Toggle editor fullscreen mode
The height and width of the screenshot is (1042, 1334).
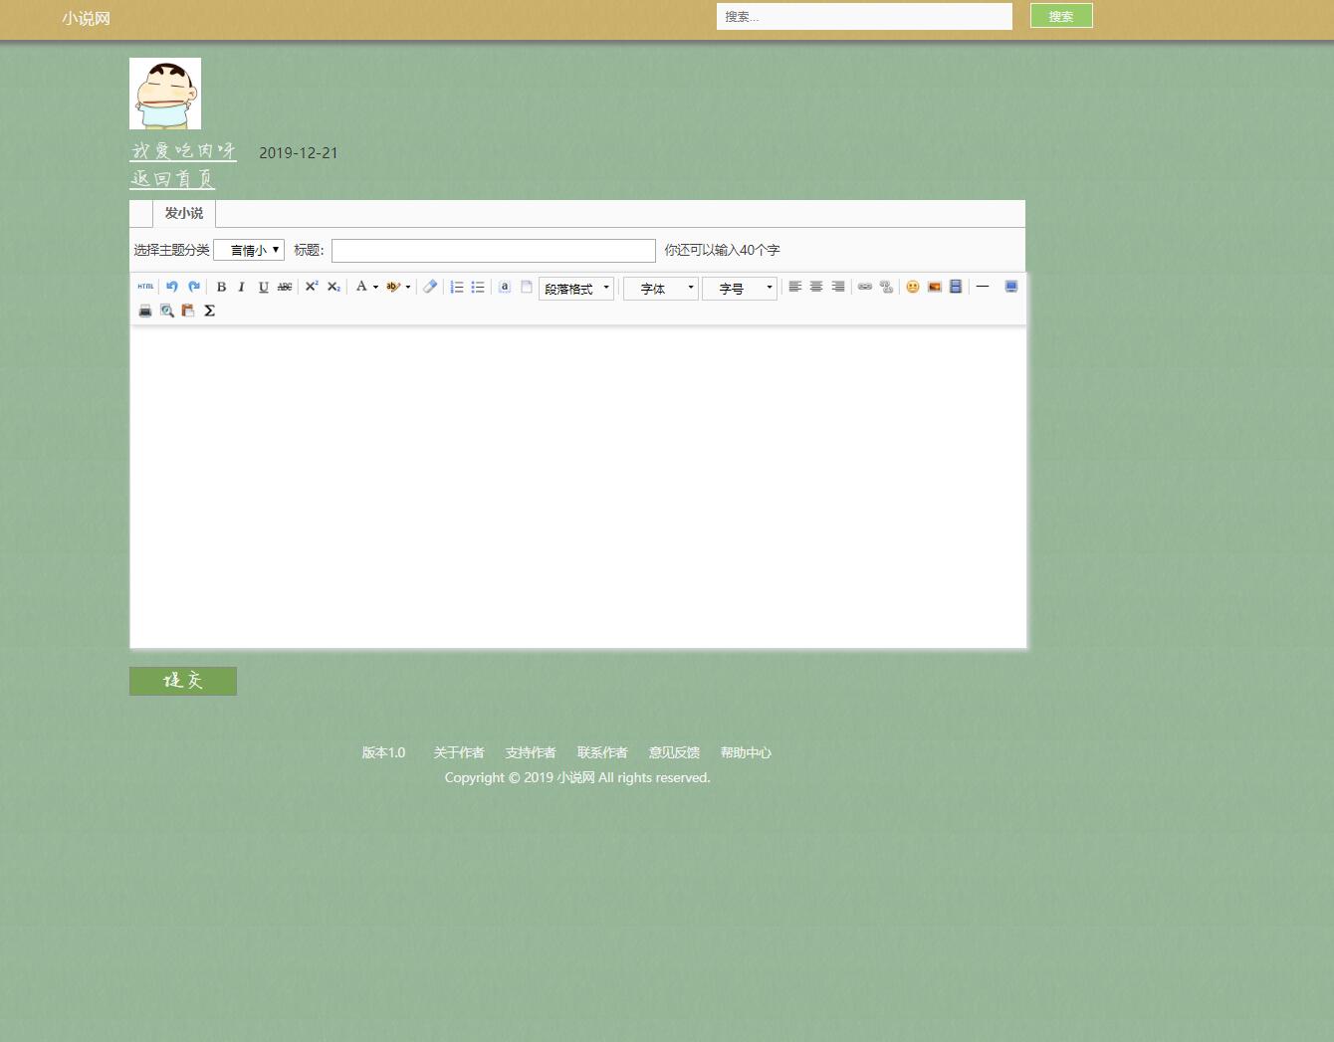click(x=1011, y=287)
